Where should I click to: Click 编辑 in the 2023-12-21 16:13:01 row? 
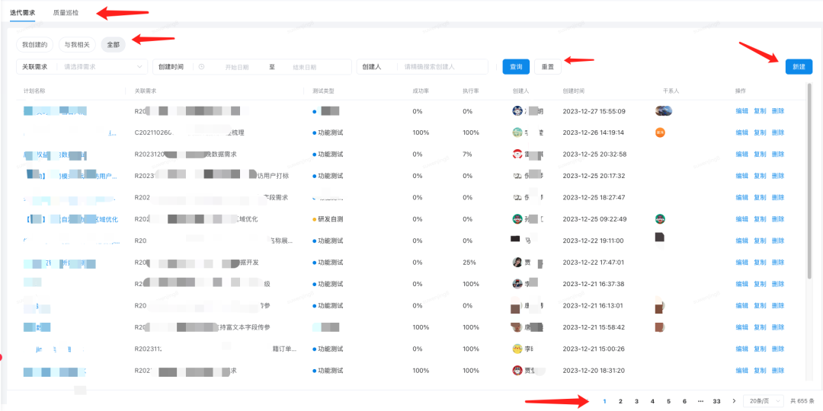[741, 305]
